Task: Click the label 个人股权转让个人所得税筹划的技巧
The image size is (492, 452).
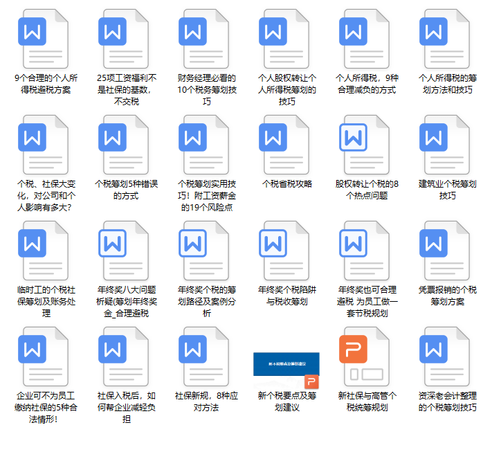Action: pyautogui.click(x=287, y=90)
